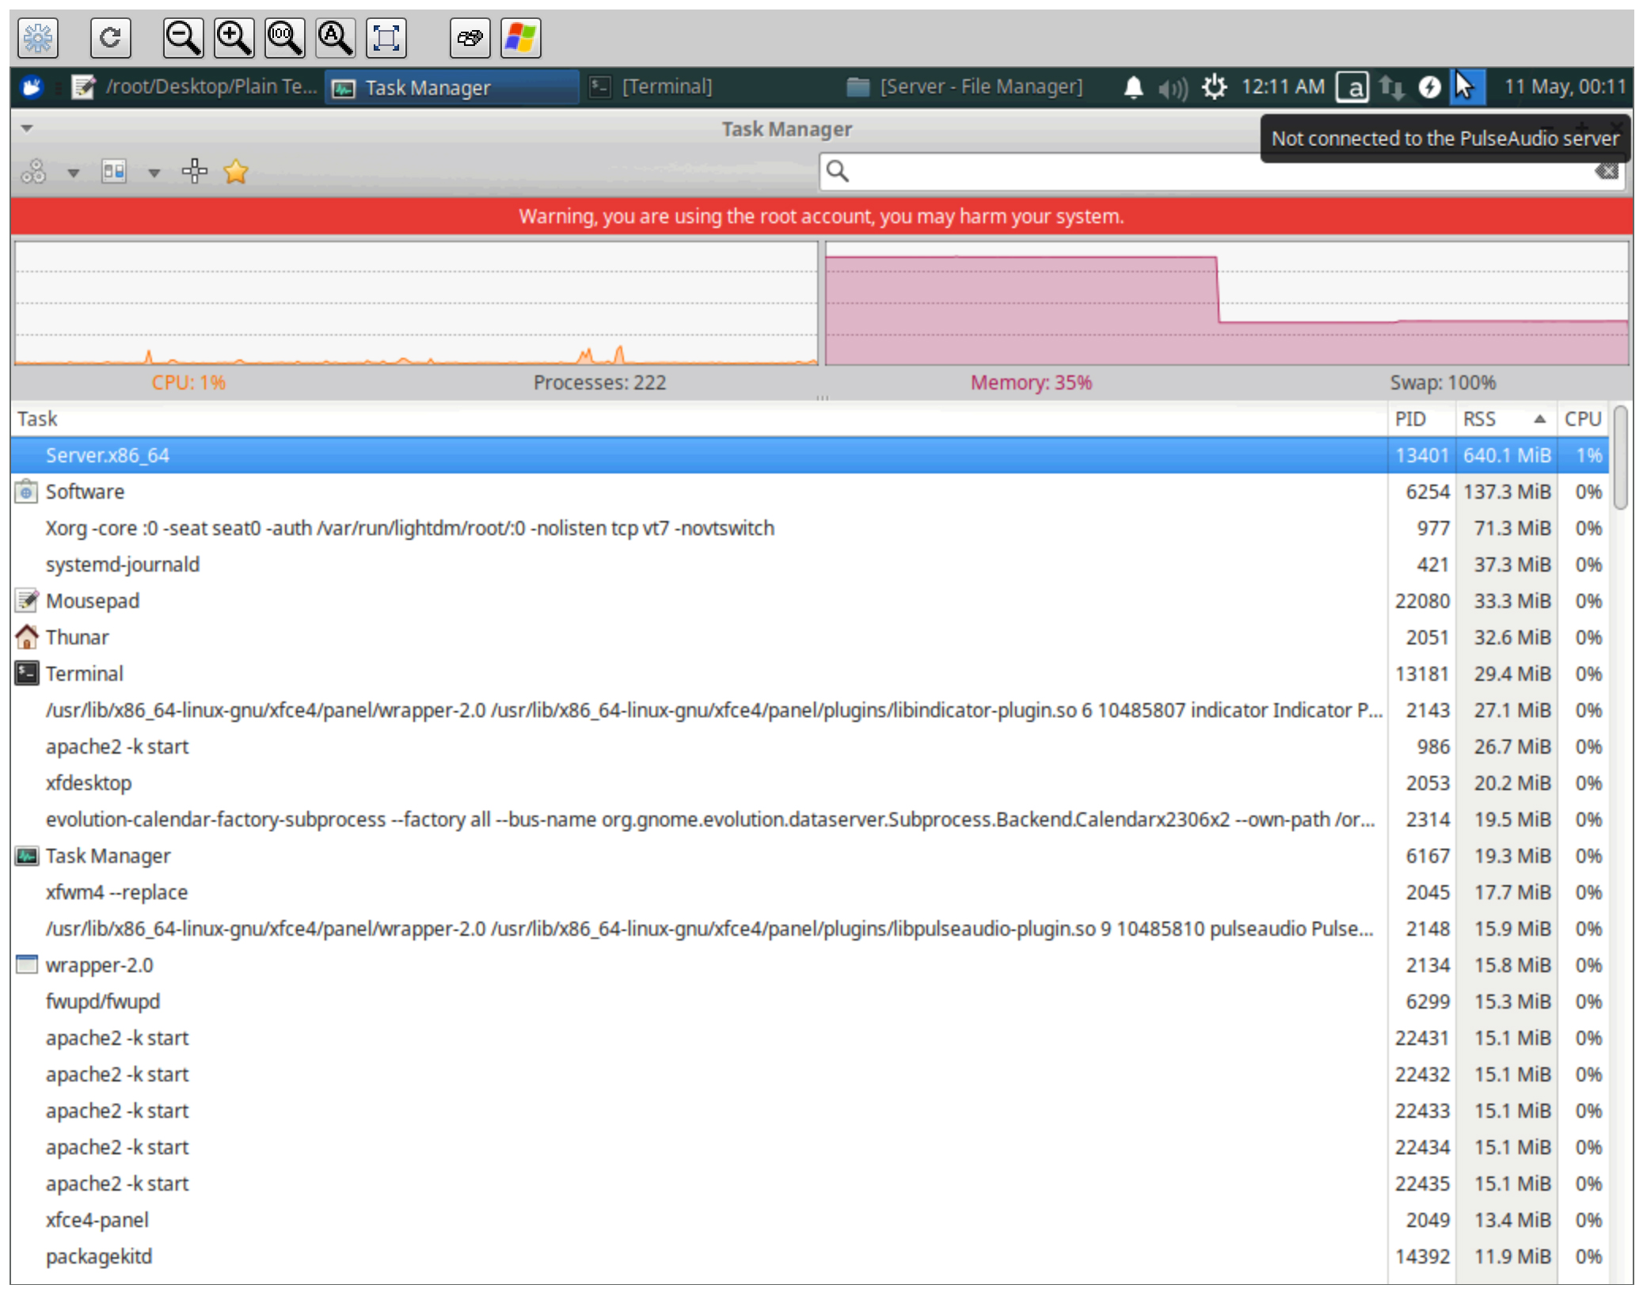Expand the Task Manager window menu triangle
Viewport: 1643px width, 1296px height.
[26, 125]
